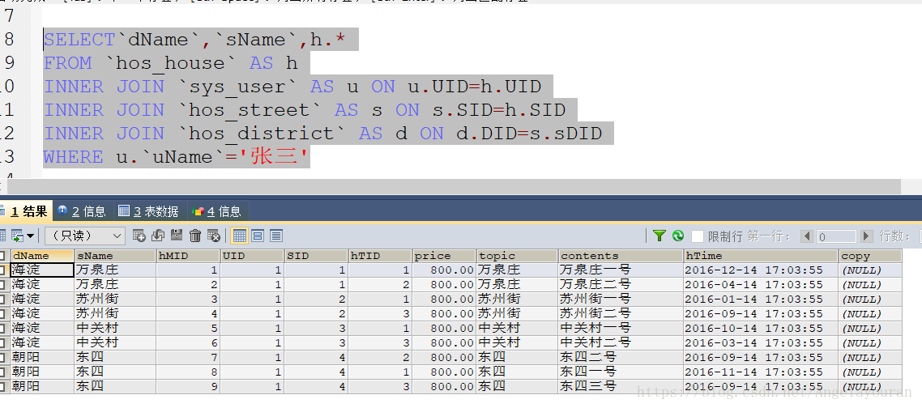Select the hTime cell 2016-12-14 17:03:55
This screenshot has height=408, width=922.
tap(762, 270)
